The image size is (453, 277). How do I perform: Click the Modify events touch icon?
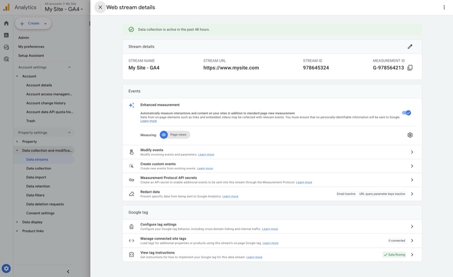pos(131,152)
